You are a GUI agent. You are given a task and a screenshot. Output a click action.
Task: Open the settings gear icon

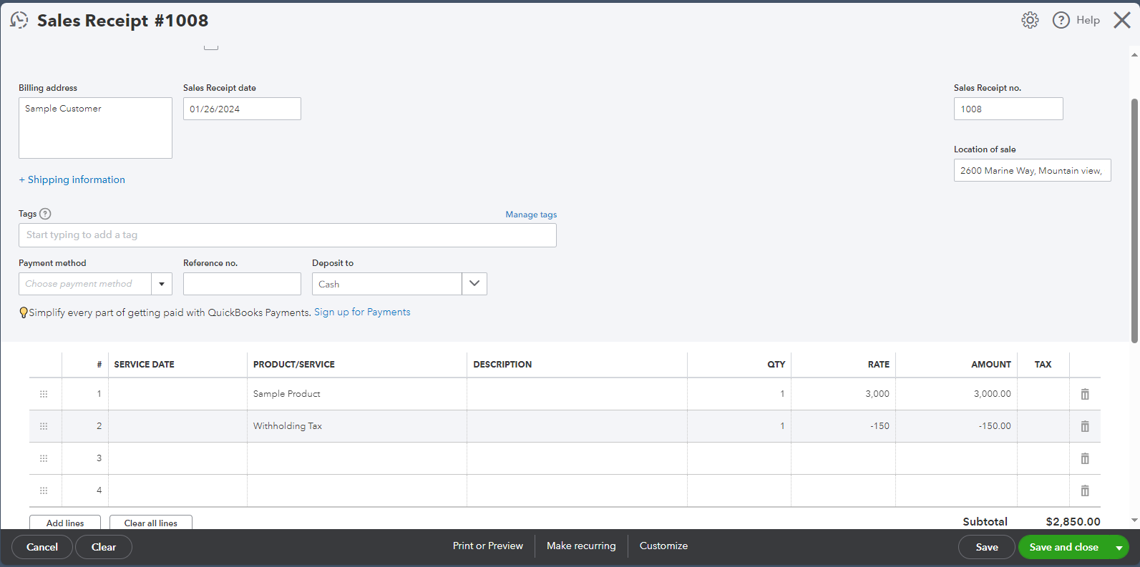(x=1030, y=20)
